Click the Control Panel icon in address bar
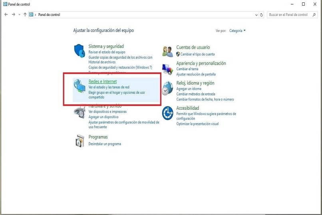The height and width of the screenshot is (215, 322). (31, 14)
